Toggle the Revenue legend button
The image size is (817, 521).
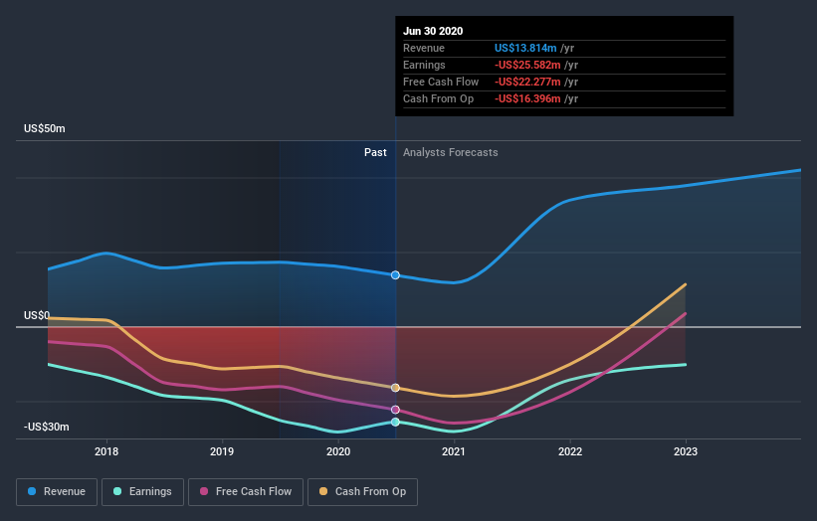click(57, 492)
